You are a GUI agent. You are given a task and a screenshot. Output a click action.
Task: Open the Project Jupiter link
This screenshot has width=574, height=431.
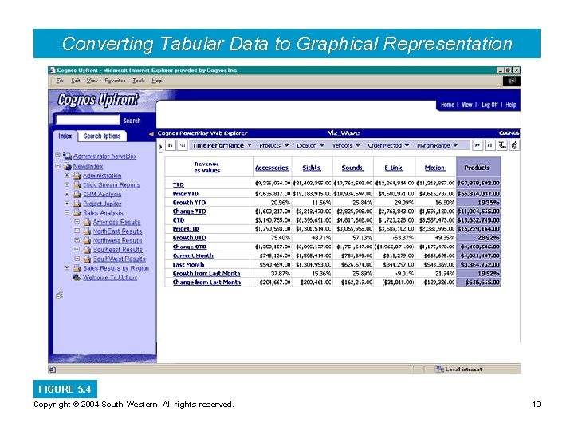coord(102,204)
